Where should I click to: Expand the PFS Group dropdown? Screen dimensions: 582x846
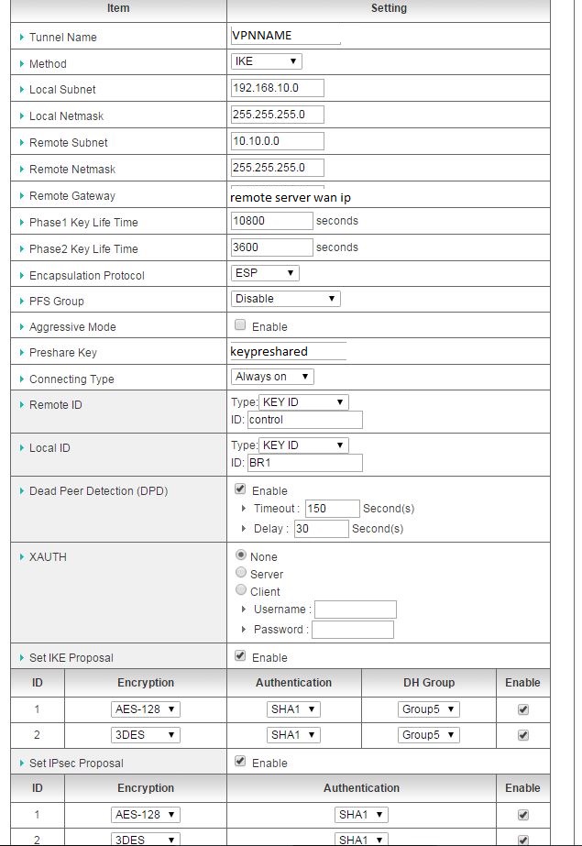coord(286,299)
